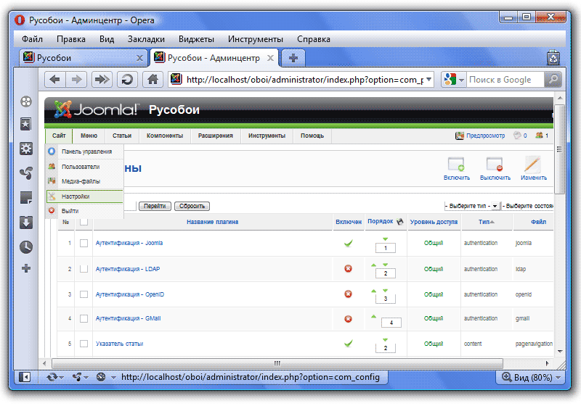
Task: Toggle the select-all checkbox in table header
Action: pos(84,222)
